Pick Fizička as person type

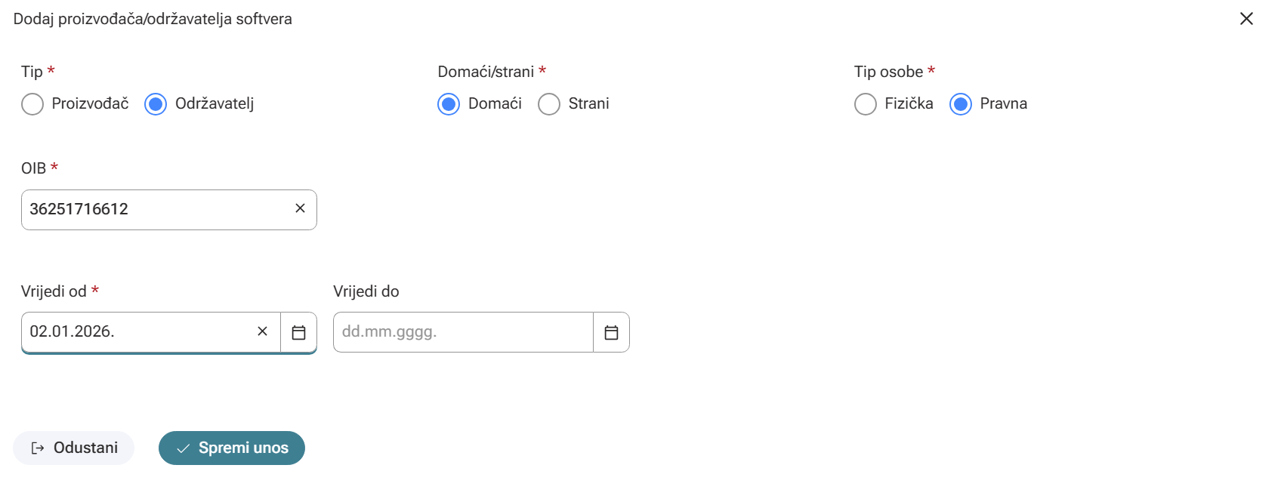(x=866, y=104)
